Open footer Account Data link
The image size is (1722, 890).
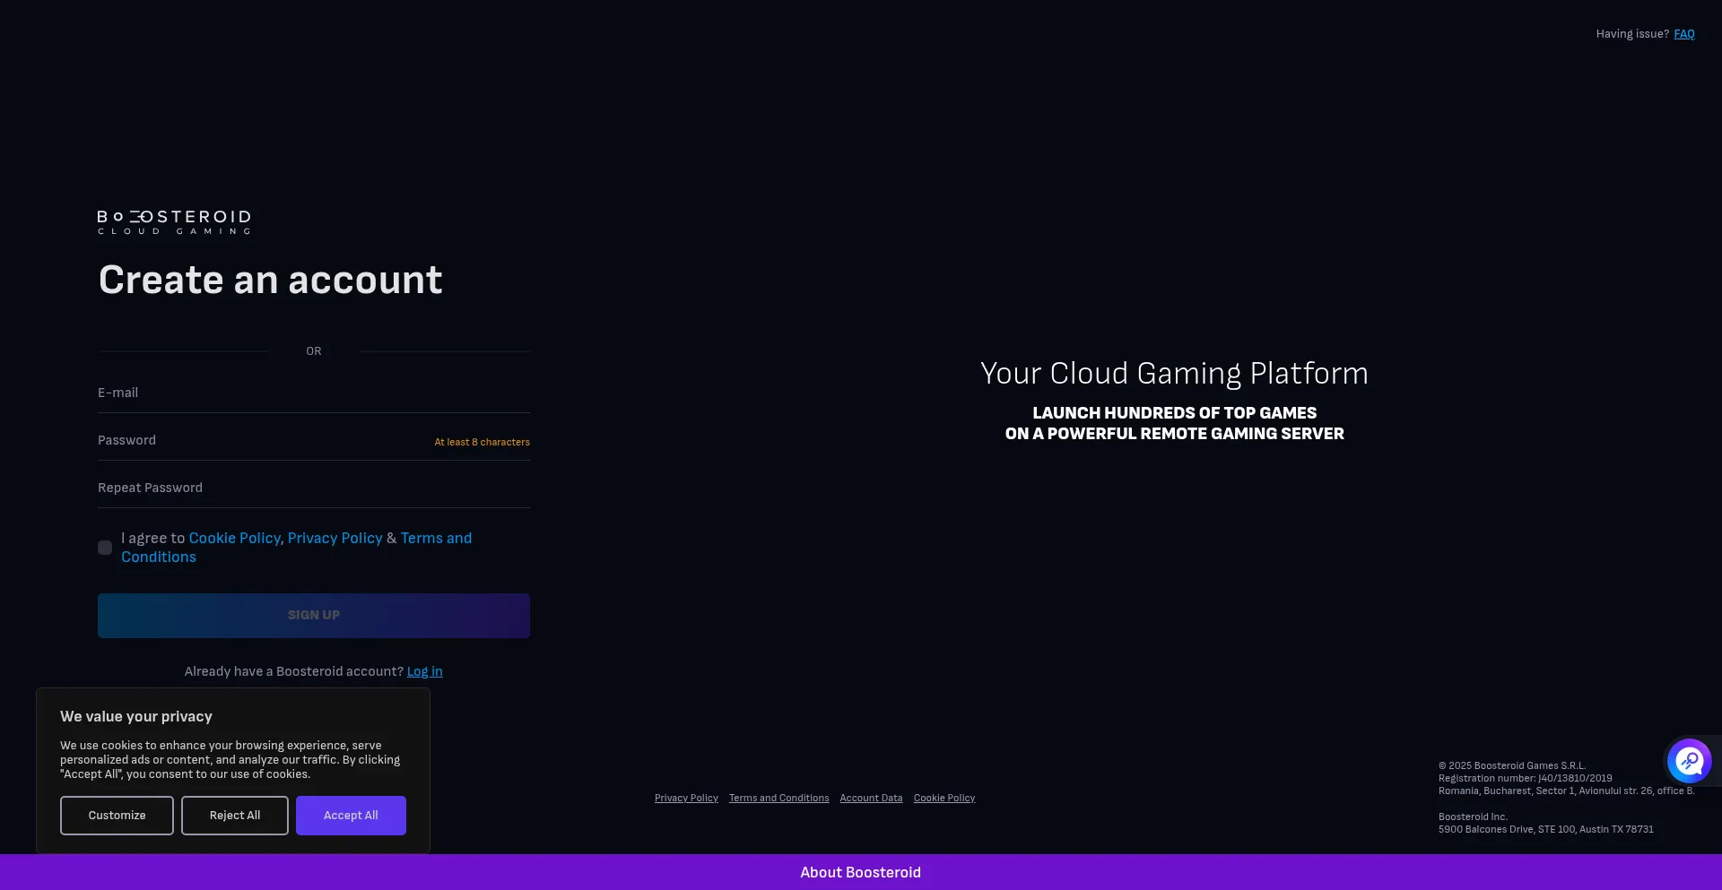[x=871, y=798]
